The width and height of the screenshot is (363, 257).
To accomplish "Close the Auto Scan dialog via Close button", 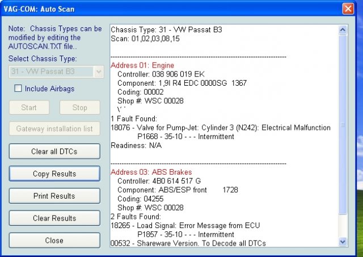I will [54, 240].
